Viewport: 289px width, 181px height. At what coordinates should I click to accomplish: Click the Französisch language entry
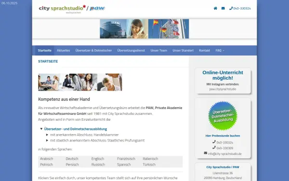126,159
